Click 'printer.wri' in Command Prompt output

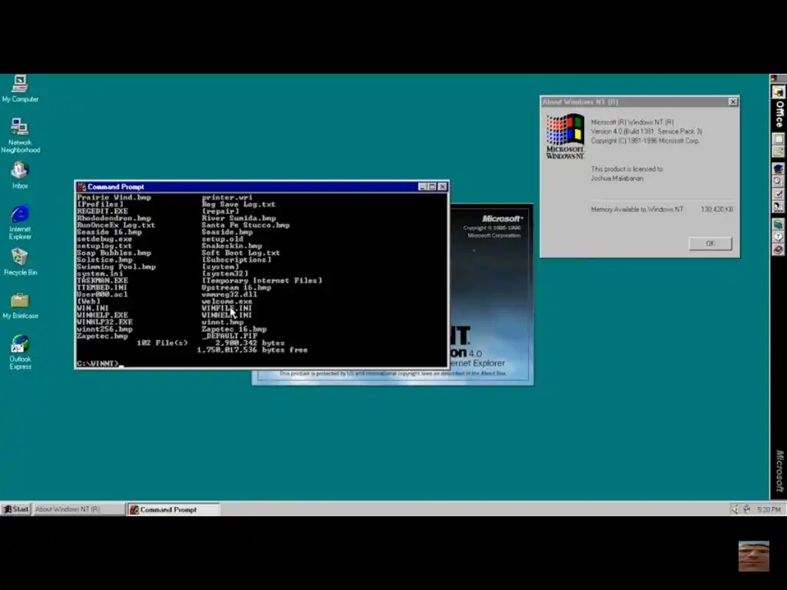[x=227, y=197]
